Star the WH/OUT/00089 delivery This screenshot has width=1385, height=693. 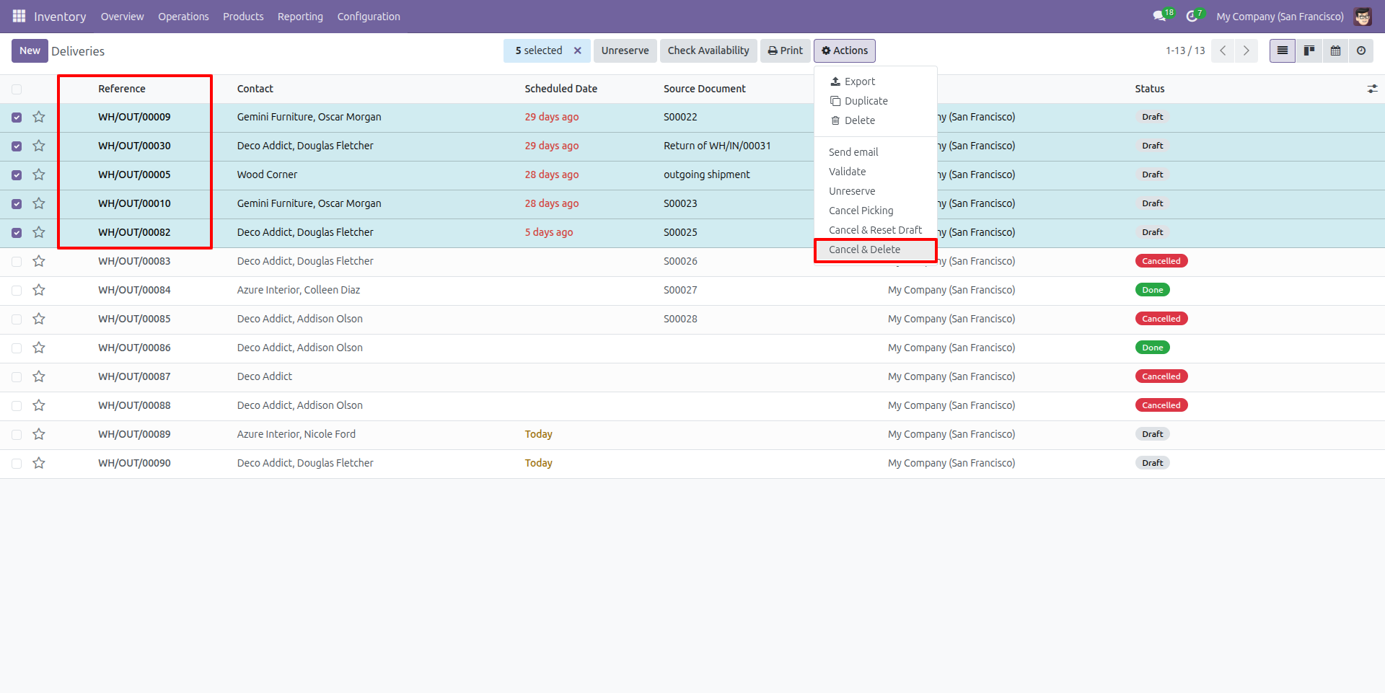[39, 434]
